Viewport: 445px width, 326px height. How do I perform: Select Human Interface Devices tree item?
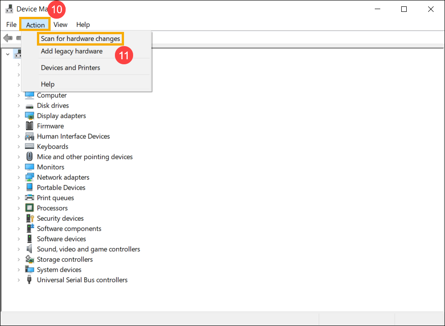point(73,136)
